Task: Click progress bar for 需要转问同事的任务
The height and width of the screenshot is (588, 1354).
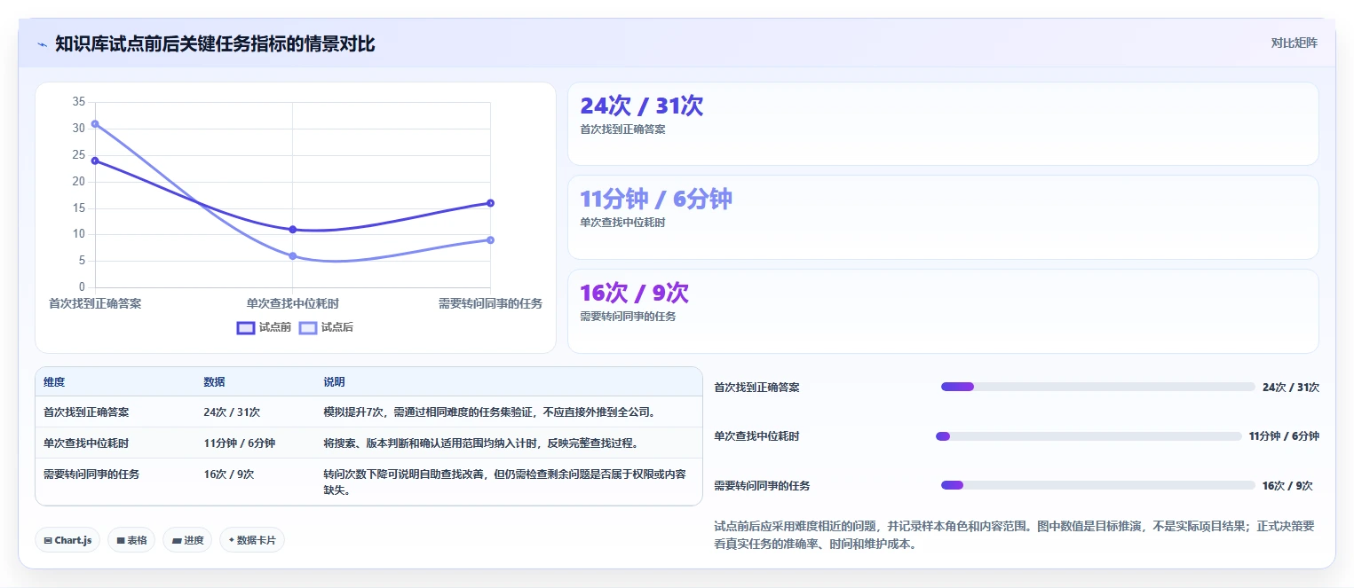Action: (1097, 485)
